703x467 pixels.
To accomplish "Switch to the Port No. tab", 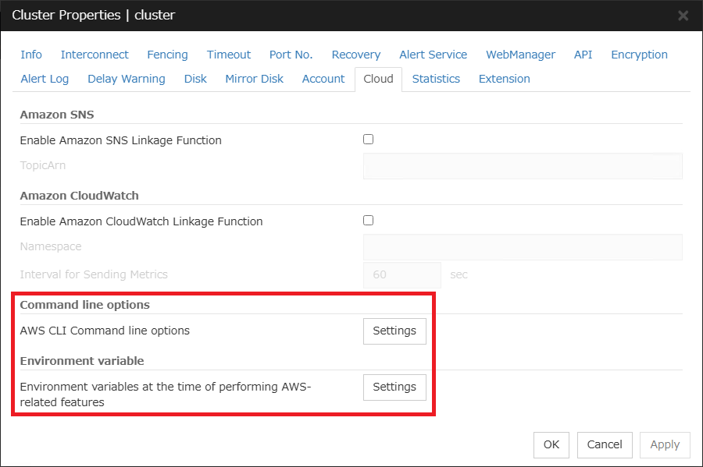I will tap(291, 55).
